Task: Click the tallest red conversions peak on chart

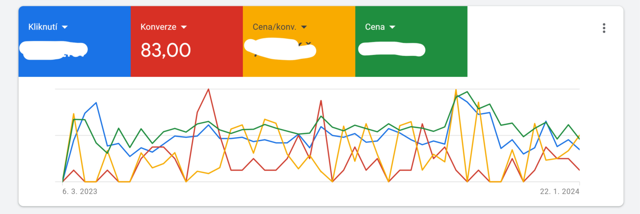Action: point(209,89)
